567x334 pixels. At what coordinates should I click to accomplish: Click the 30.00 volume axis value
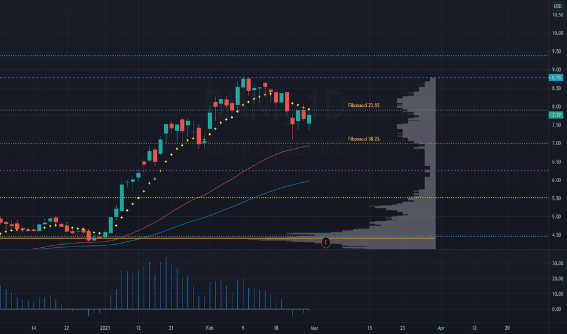(x=557, y=264)
